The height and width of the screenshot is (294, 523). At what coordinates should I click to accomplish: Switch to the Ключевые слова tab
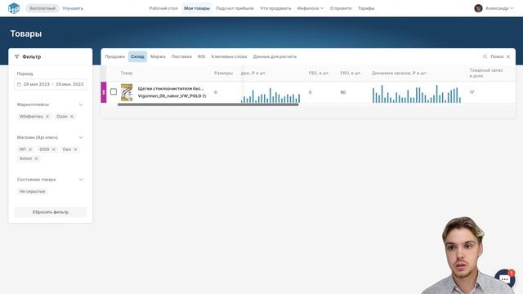(x=229, y=56)
